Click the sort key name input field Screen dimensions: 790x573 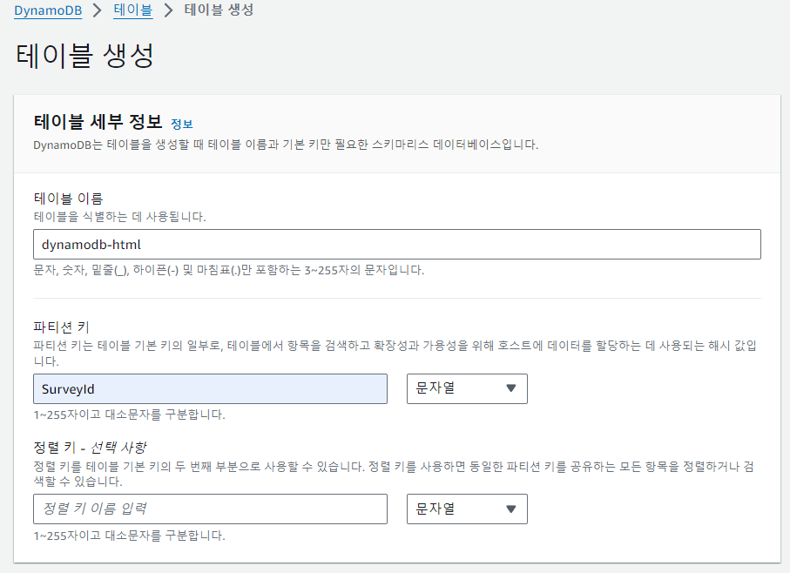(210, 509)
